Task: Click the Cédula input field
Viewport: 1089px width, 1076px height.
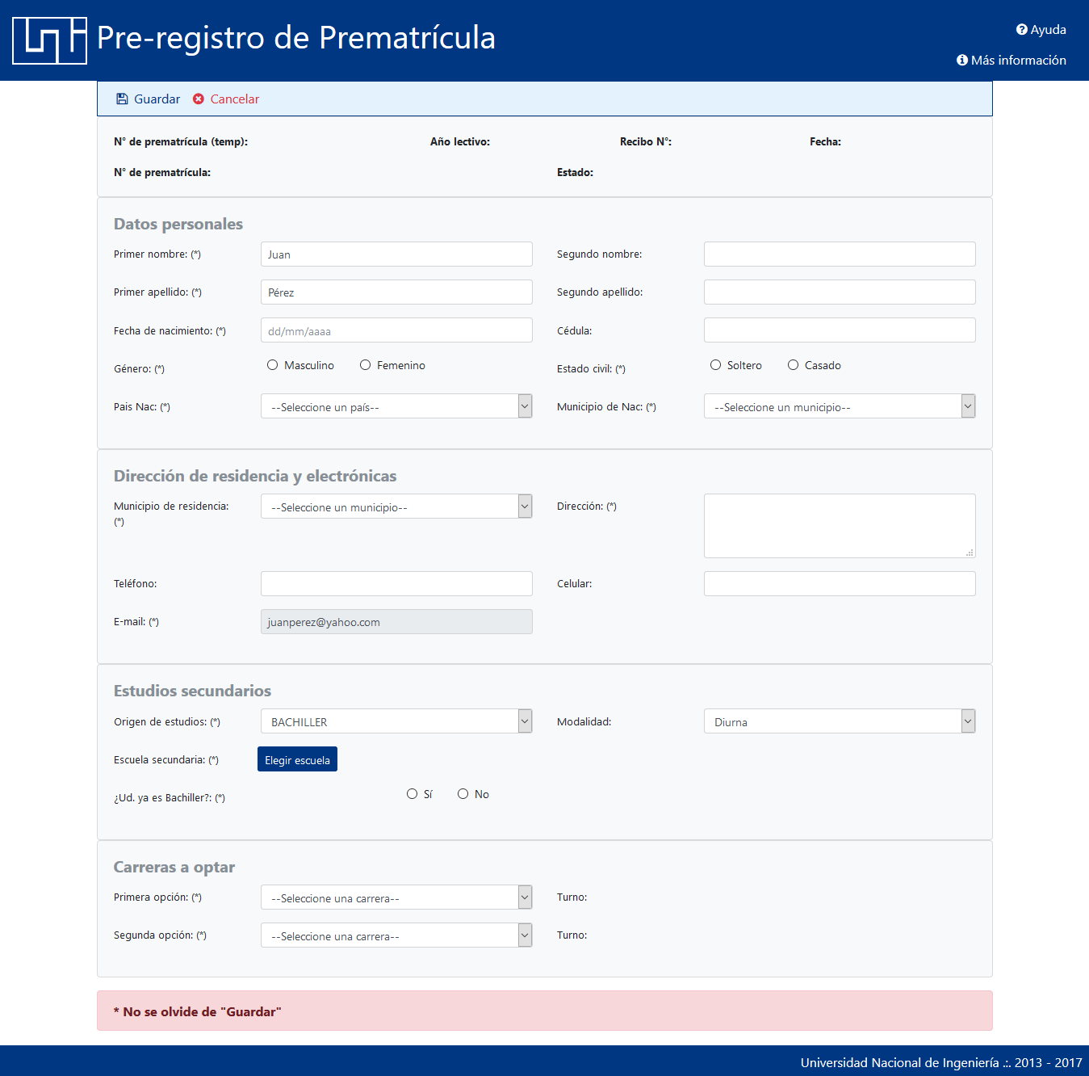Action: [840, 330]
